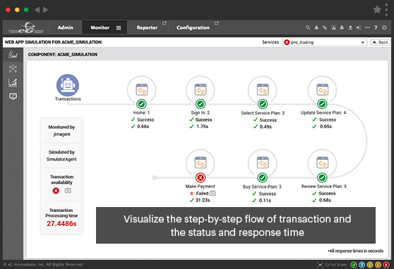Click the link chain icon in the top toolbar

coord(325,27)
